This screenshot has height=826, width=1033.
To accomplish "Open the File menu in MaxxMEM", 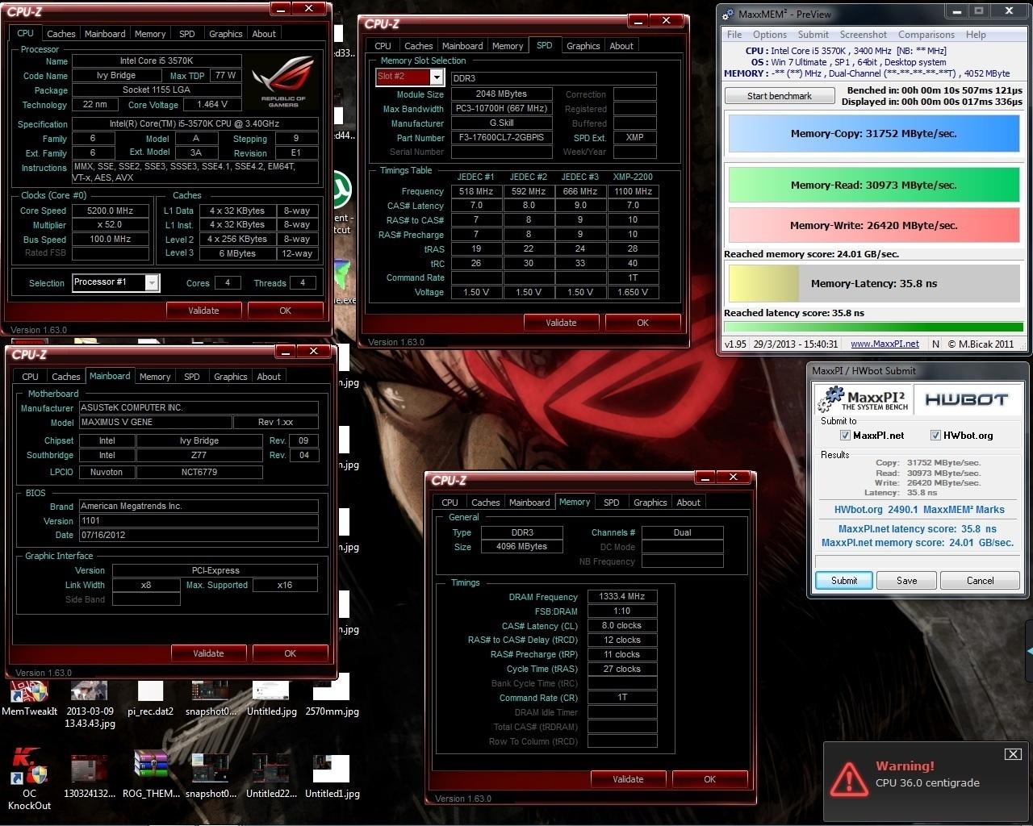I will (734, 35).
